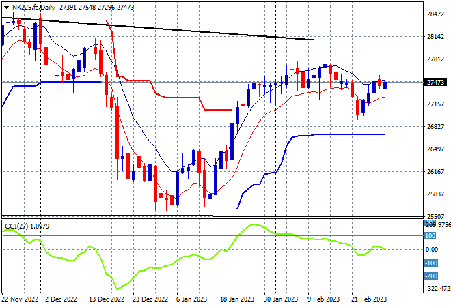This screenshot has height=307, width=451.
Task: Click the 21 Feb 2023 date label
Action: coord(369,299)
